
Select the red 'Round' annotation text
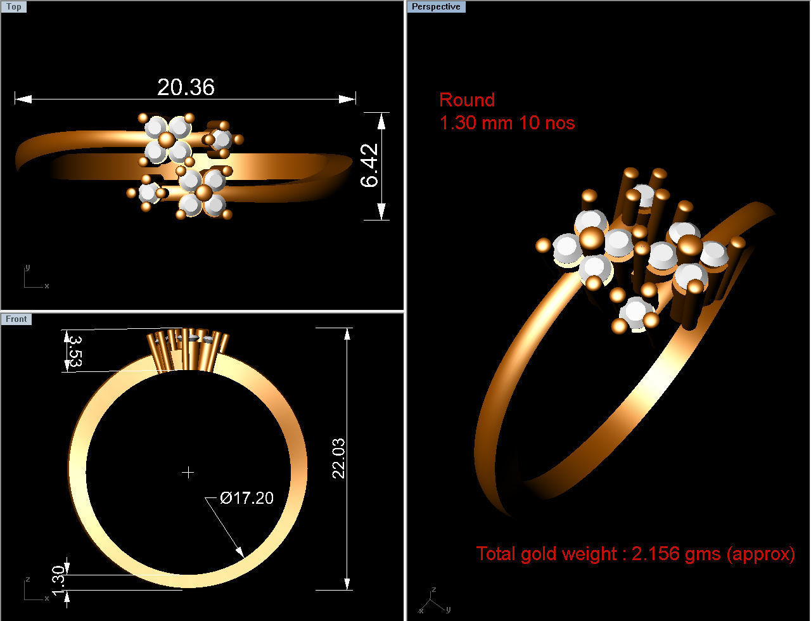point(467,100)
